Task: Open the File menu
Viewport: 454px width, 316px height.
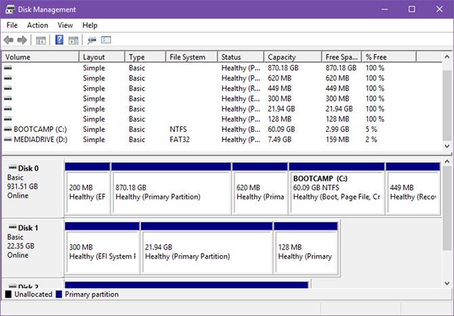Action: 12,25
